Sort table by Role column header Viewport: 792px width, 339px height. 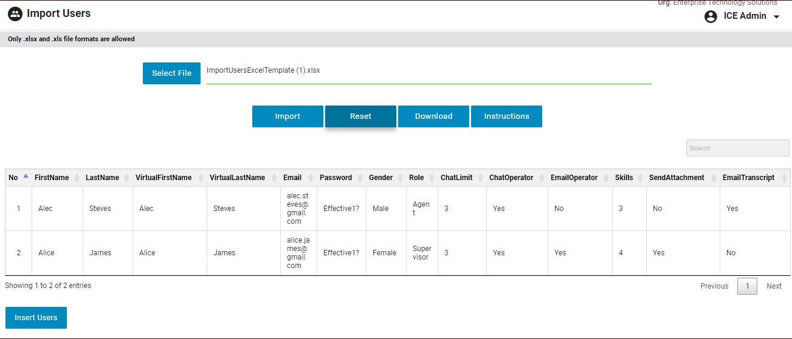[416, 178]
